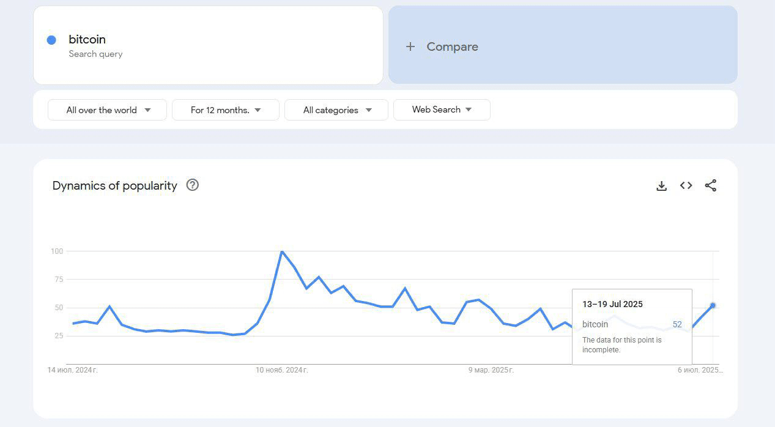The width and height of the screenshot is (775, 427).
Task: Share the Dynamics of popularity chart
Action: [x=710, y=185]
